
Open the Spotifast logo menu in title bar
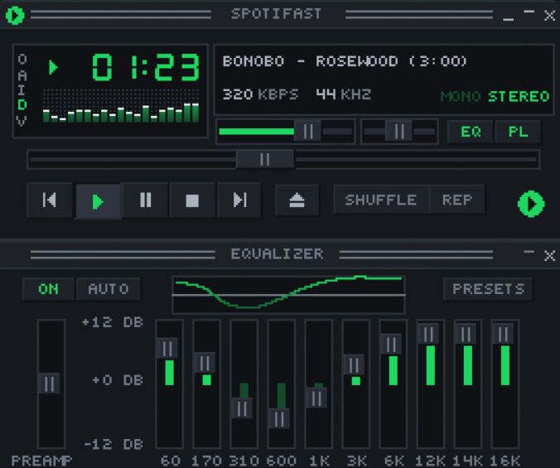tap(15, 15)
